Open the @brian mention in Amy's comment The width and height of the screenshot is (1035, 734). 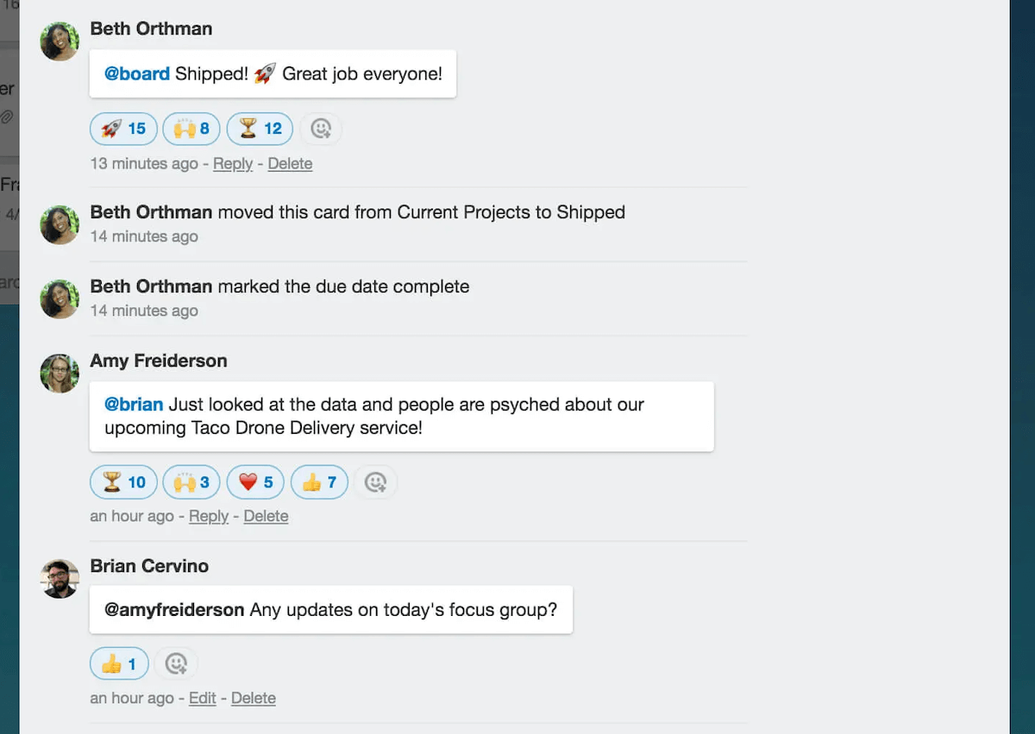pos(134,405)
